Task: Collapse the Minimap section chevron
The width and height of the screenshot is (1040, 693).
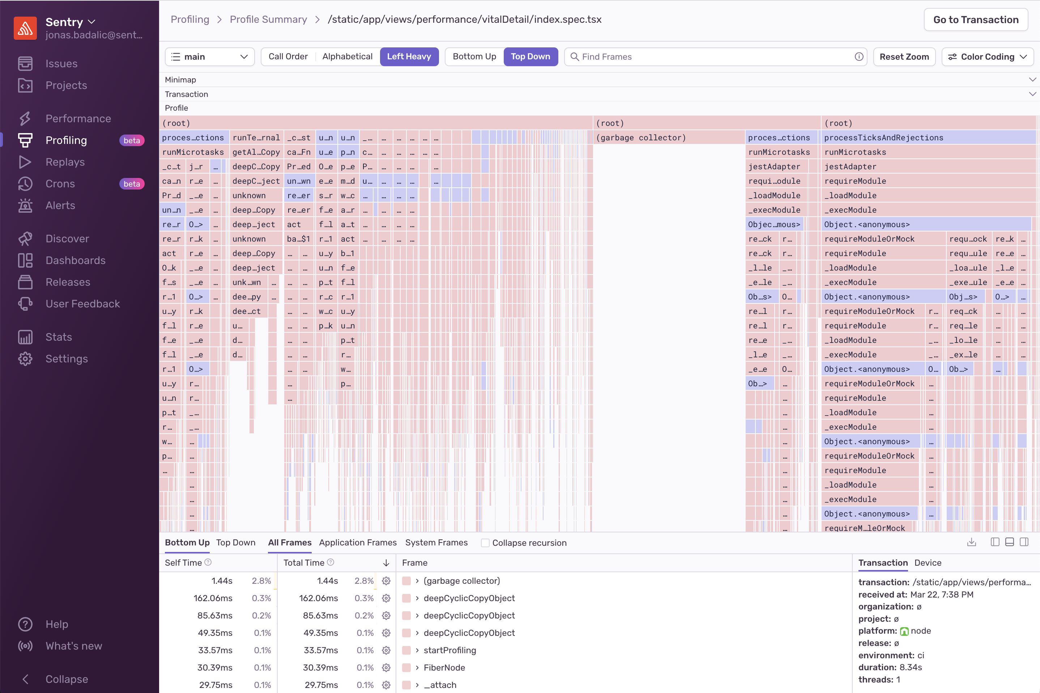Action: click(1032, 80)
